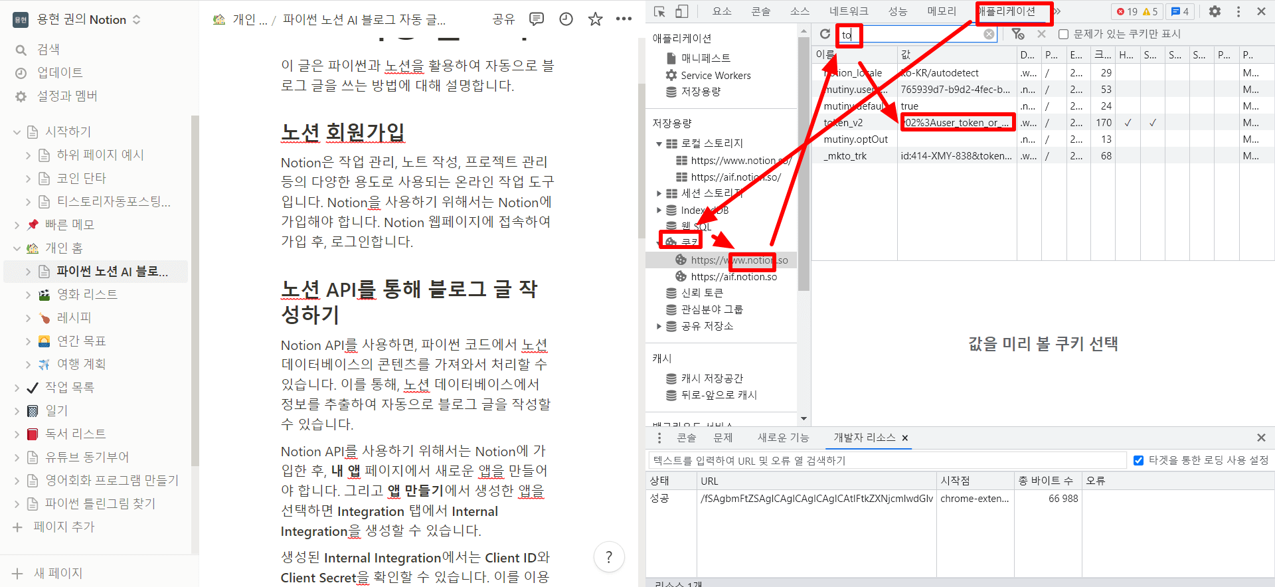Collapse the 로컬 스토리지 tree node
1275x587 pixels.
(659, 143)
